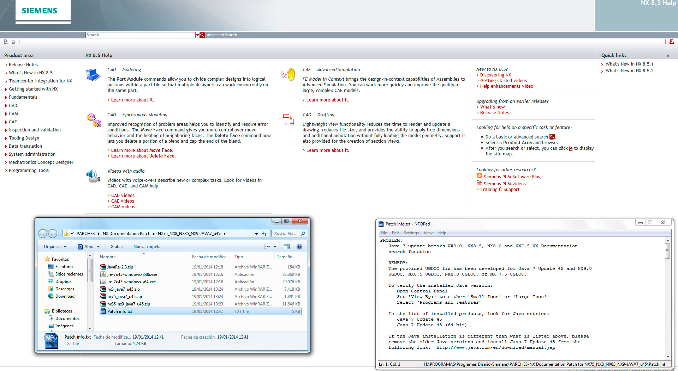This screenshot has width=678, height=371.
Task: Open Help enhancements video link
Action: pos(507,86)
